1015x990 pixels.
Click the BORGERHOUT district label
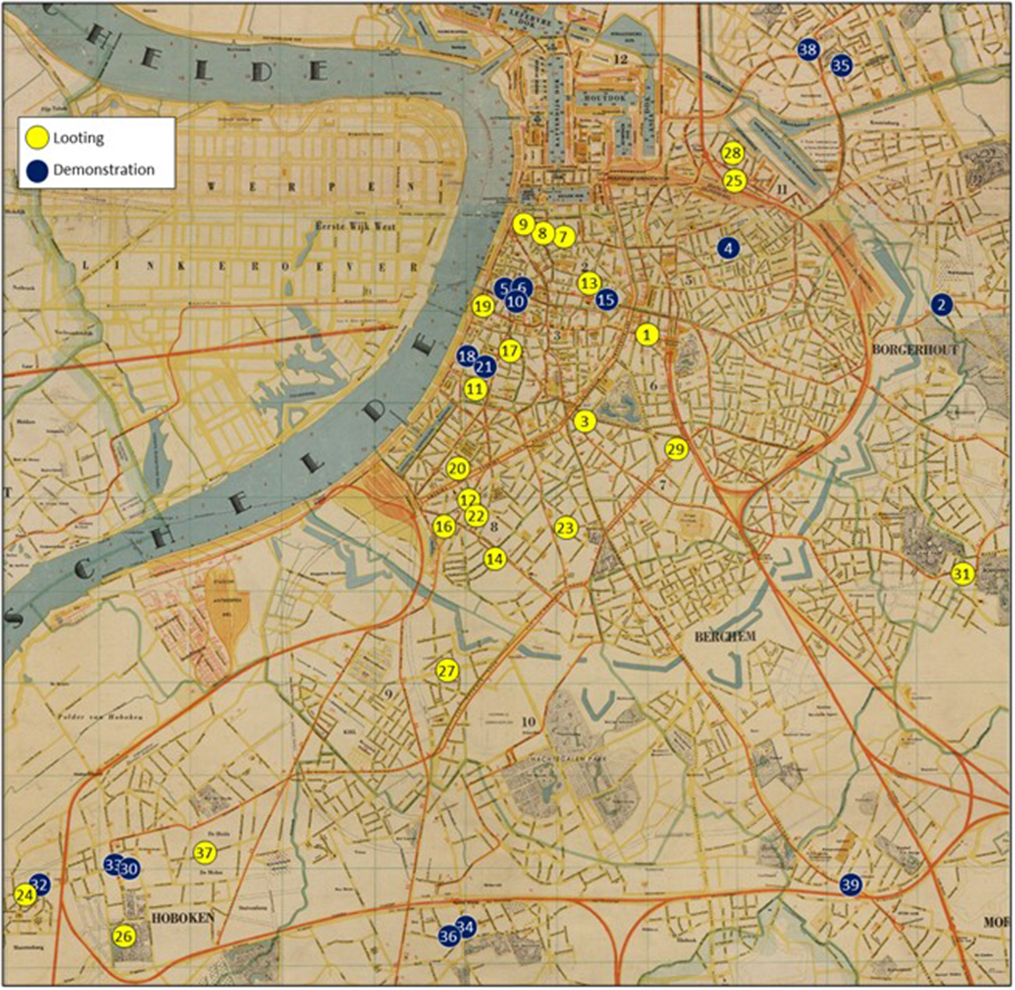pyautogui.click(x=915, y=349)
